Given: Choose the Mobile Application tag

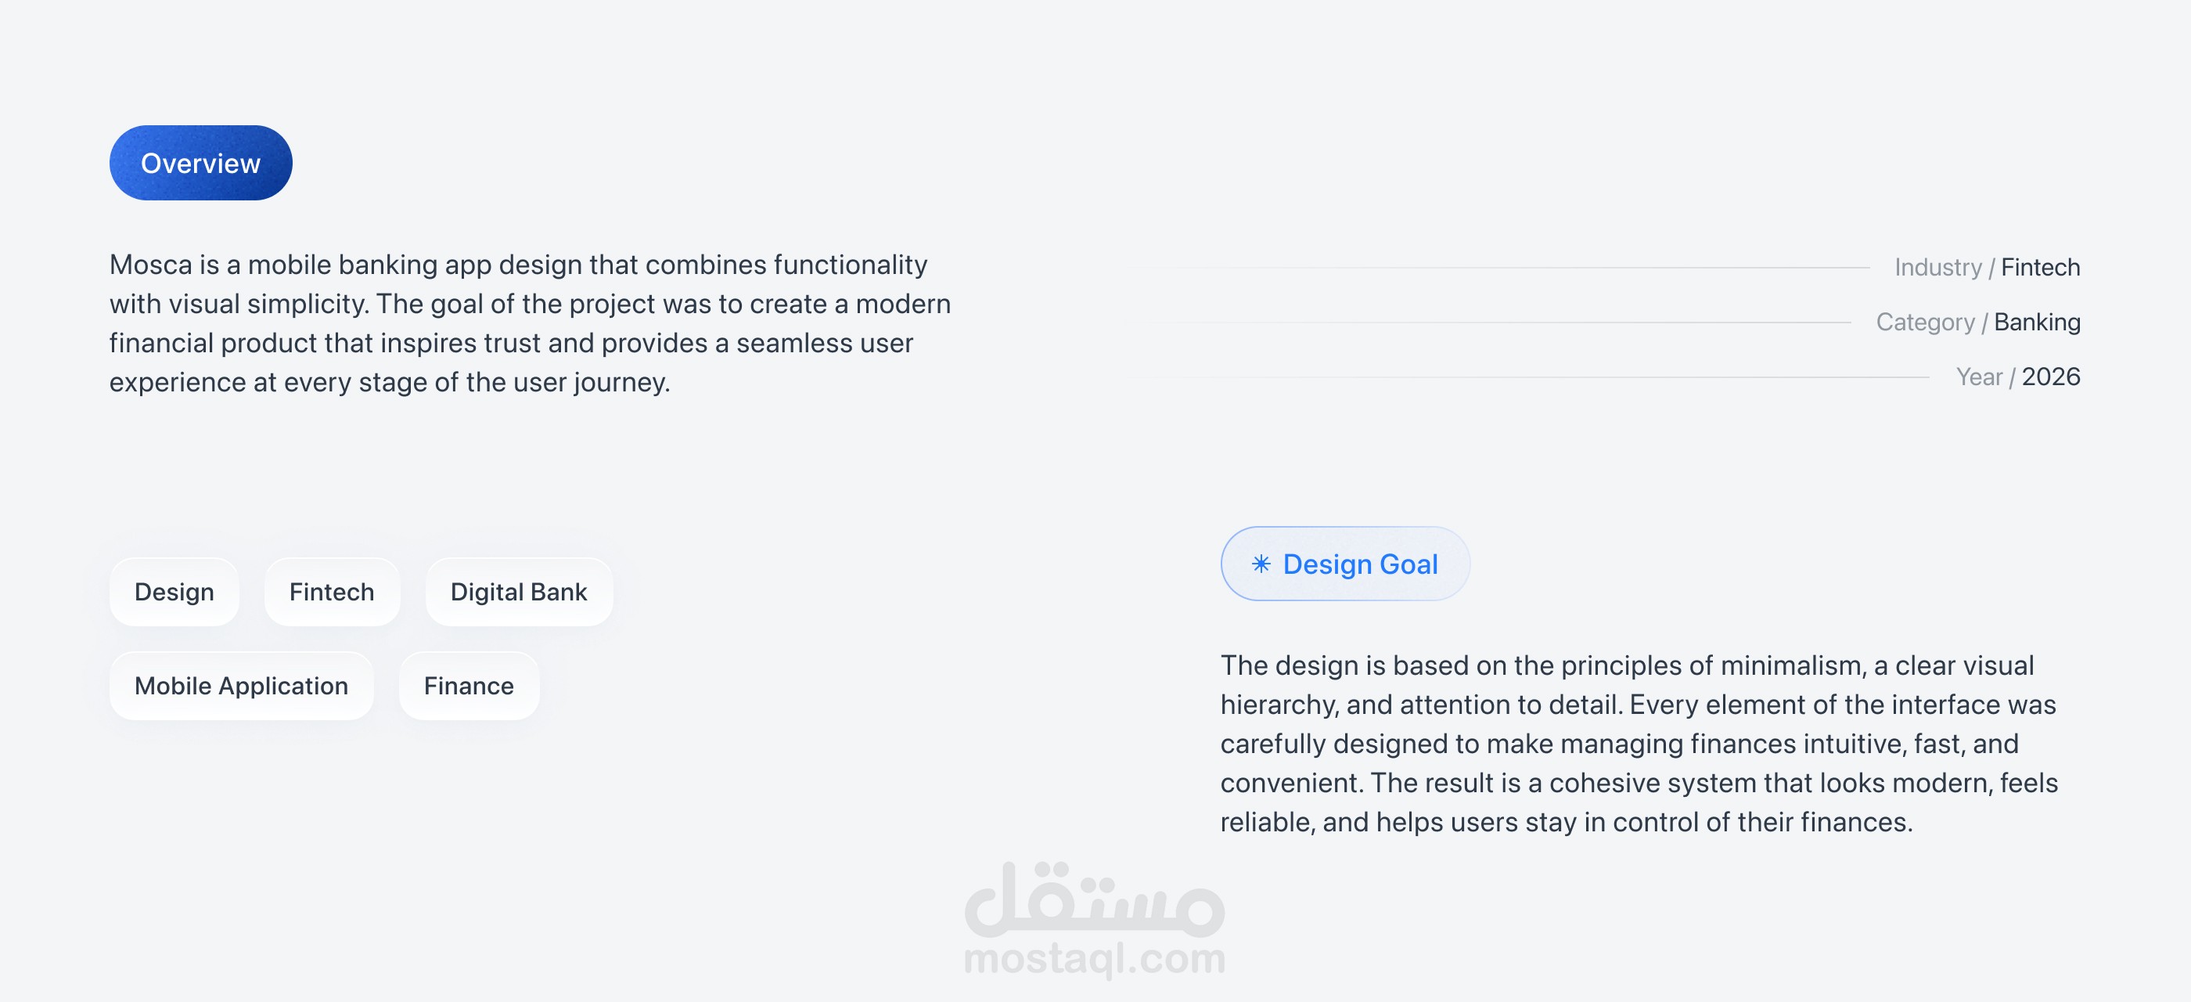Looking at the screenshot, I should (x=242, y=686).
